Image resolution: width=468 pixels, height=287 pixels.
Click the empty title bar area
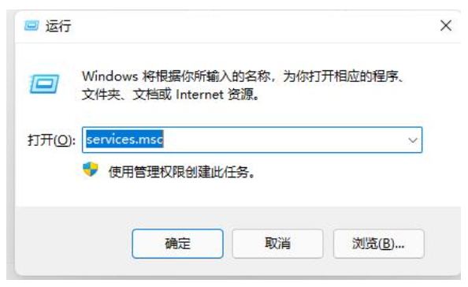[x=254, y=26]
